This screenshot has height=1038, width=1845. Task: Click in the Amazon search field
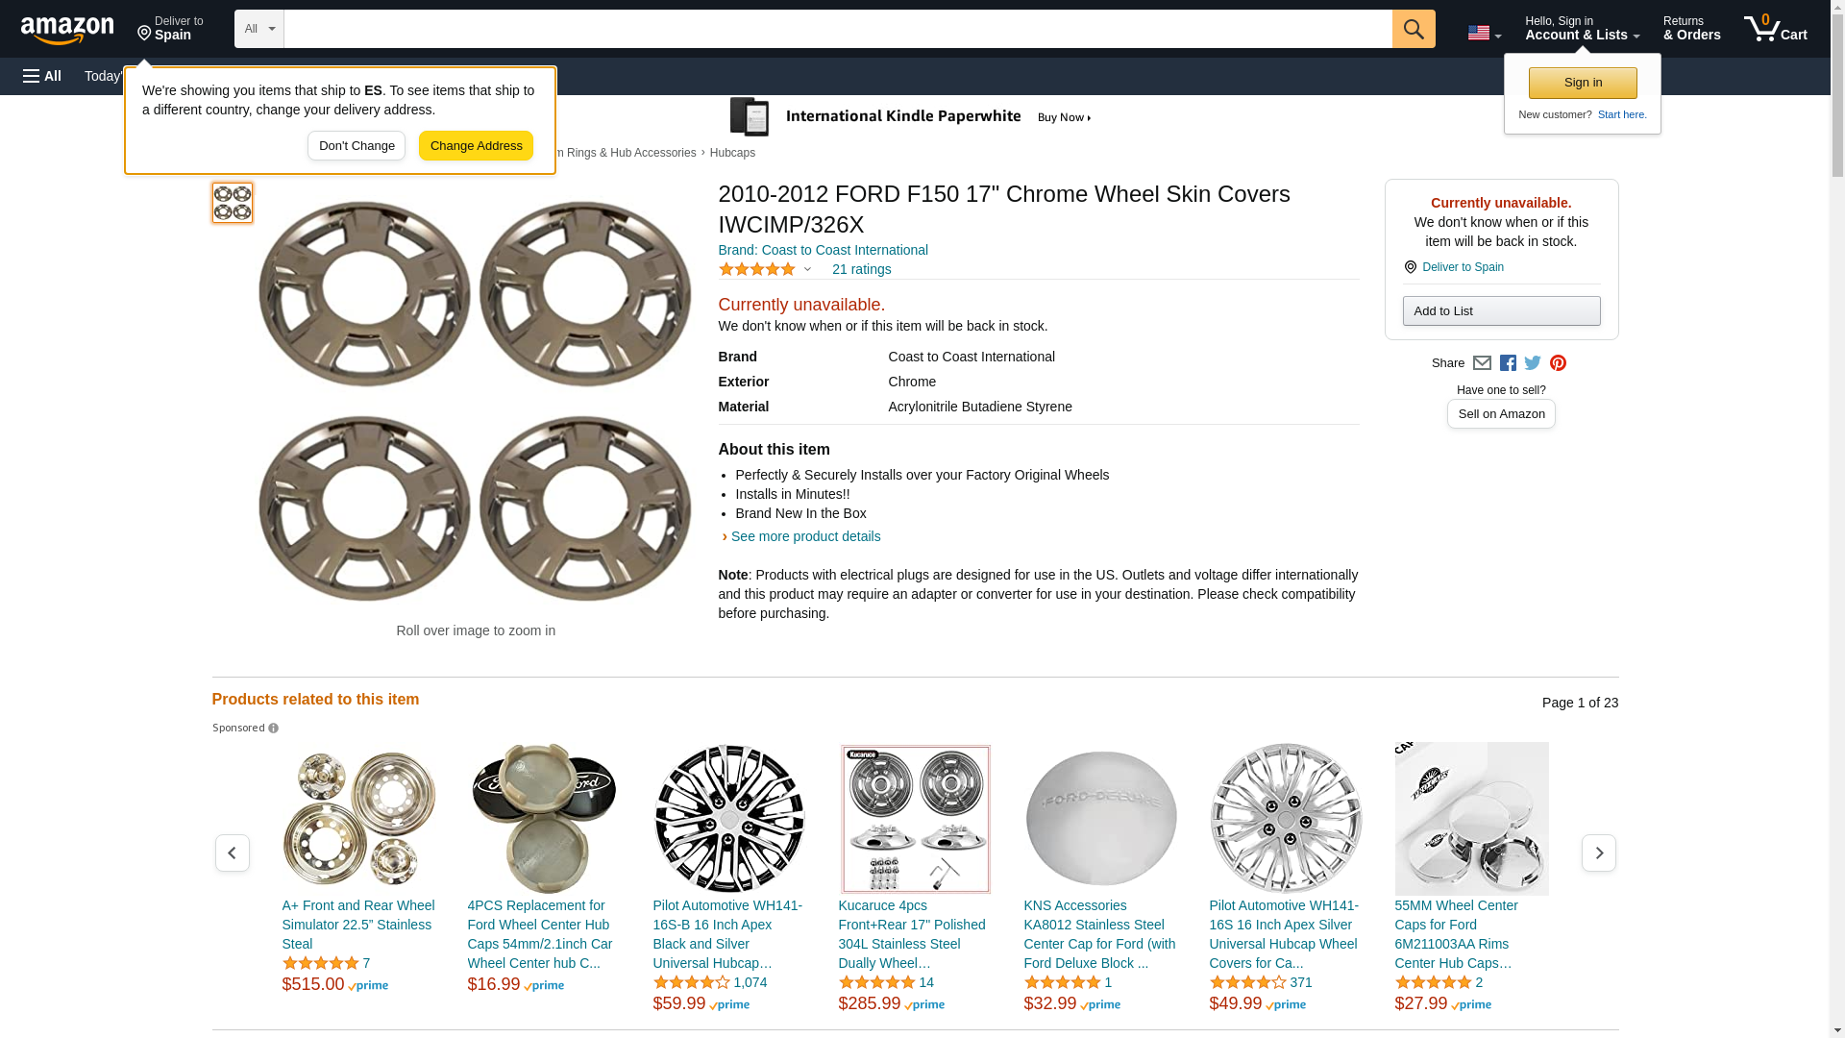837,29
